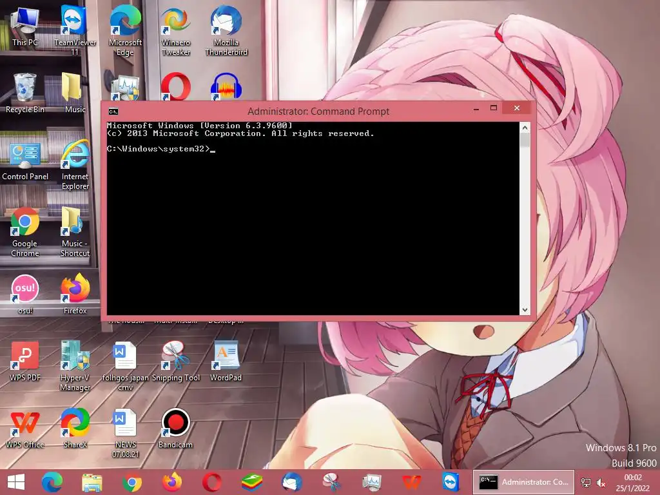Open the performance monitor taskbar icon
The height and width of the screenshot is (495, 660).
coord(372,482)
